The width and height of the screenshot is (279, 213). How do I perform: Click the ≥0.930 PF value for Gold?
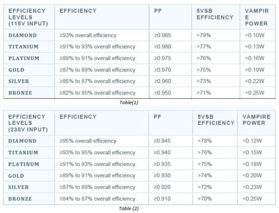(162, 175)
